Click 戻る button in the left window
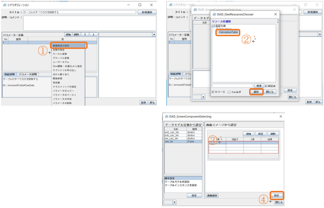 pyautogui.click(x=152, y=102)
